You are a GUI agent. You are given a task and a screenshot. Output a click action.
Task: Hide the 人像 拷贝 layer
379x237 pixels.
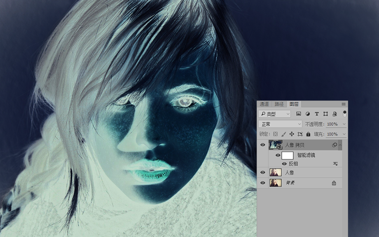pos(263,145)
